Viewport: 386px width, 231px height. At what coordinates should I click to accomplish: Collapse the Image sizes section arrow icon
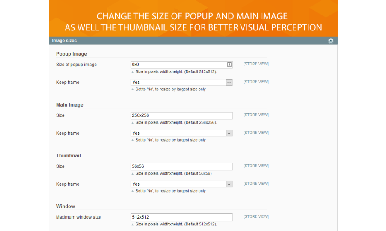[x=331, y=41]
